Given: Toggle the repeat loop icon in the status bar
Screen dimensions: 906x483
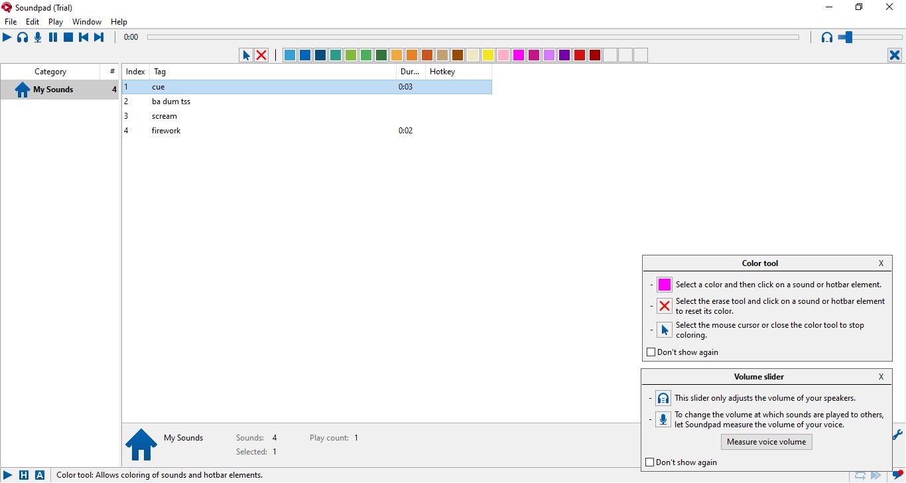Looking at the screenshot, I should (860, 475).
